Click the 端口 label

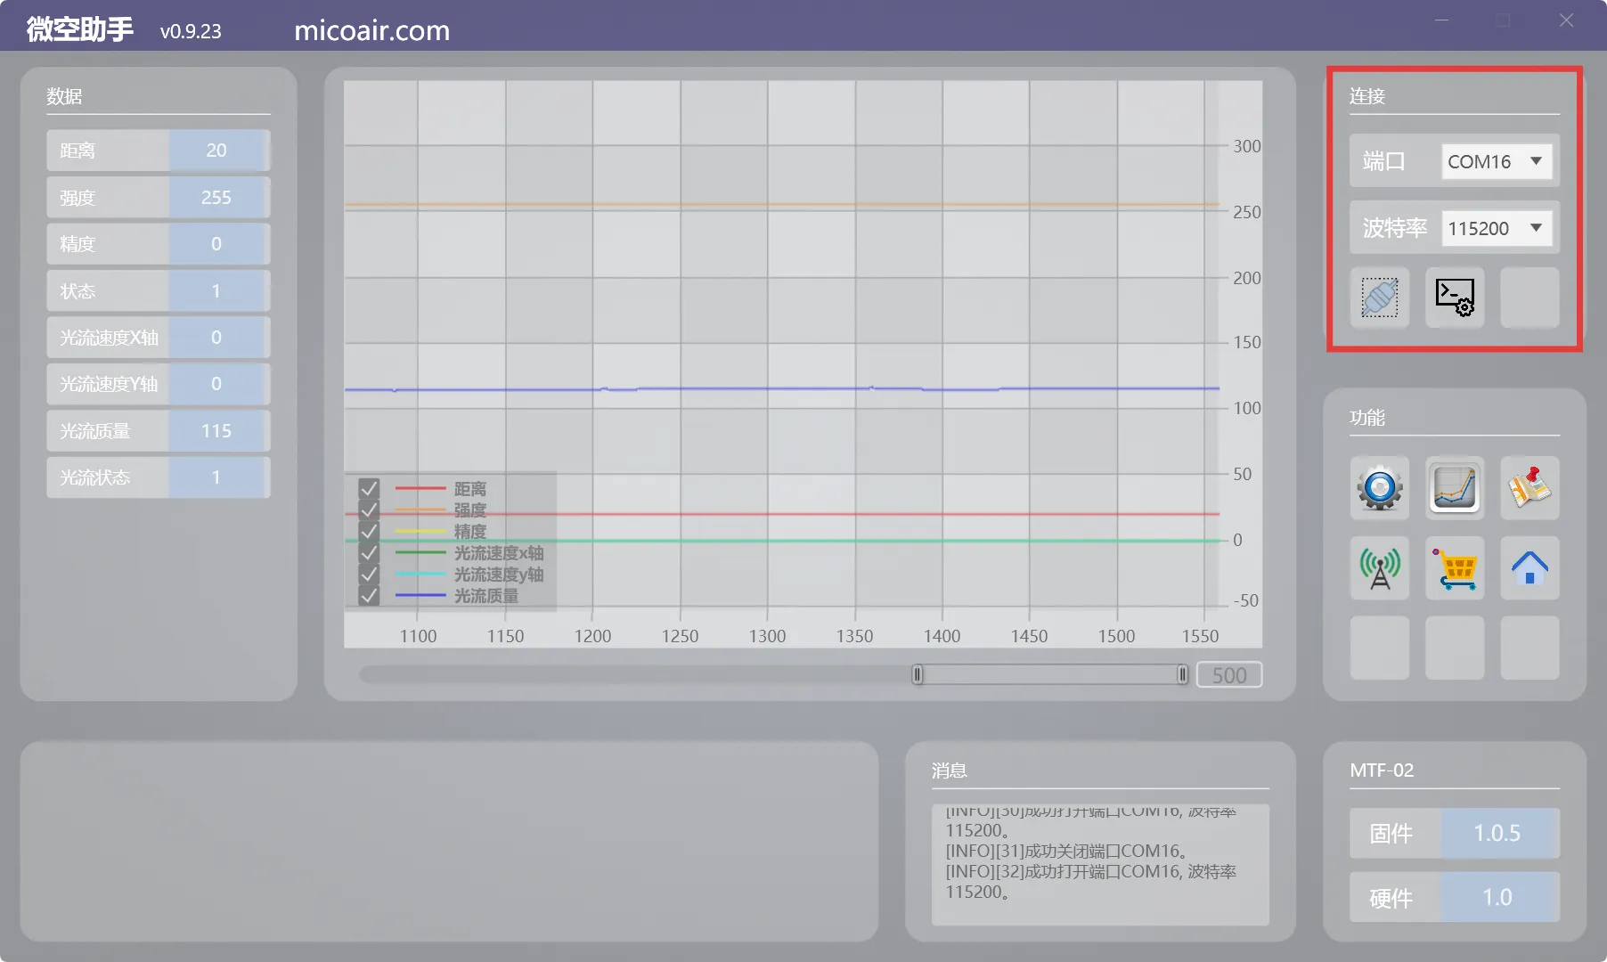pyautogui.click(x=1384, y=161)
